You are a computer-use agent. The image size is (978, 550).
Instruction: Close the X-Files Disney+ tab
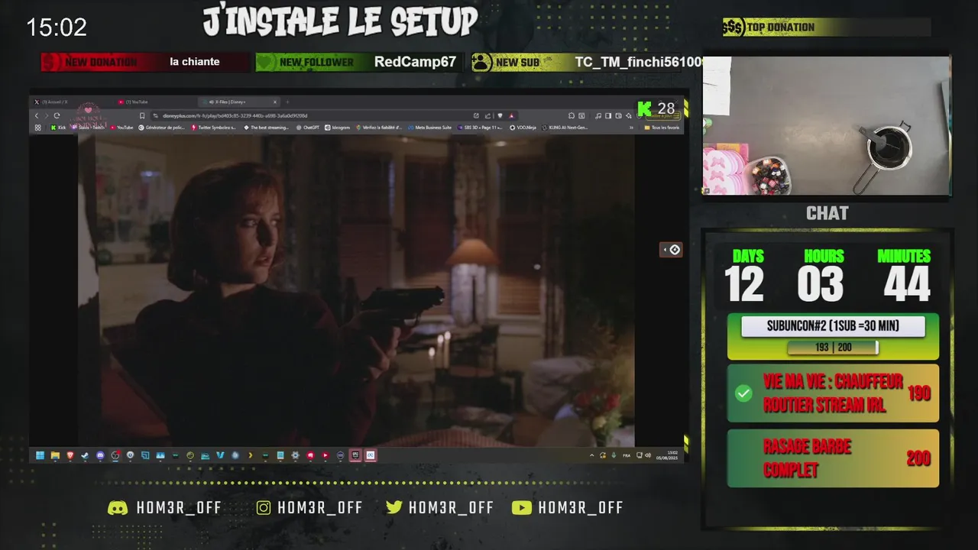pyautogui.click(x=275, y=102)
